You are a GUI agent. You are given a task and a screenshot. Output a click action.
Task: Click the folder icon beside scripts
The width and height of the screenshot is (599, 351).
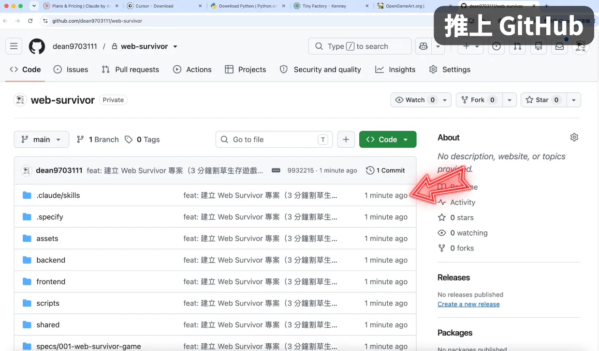click(x=27, y=303)
